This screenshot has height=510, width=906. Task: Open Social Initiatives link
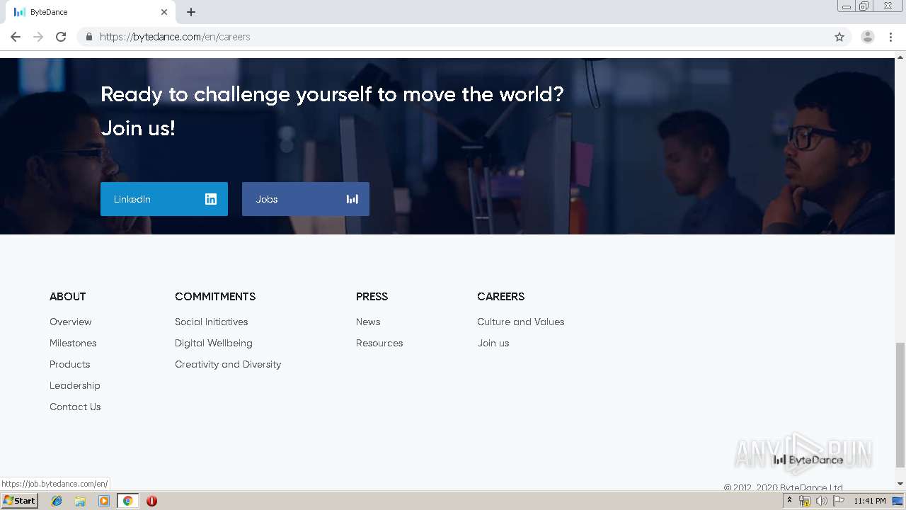pyautogui.click(x=212, y=322)
